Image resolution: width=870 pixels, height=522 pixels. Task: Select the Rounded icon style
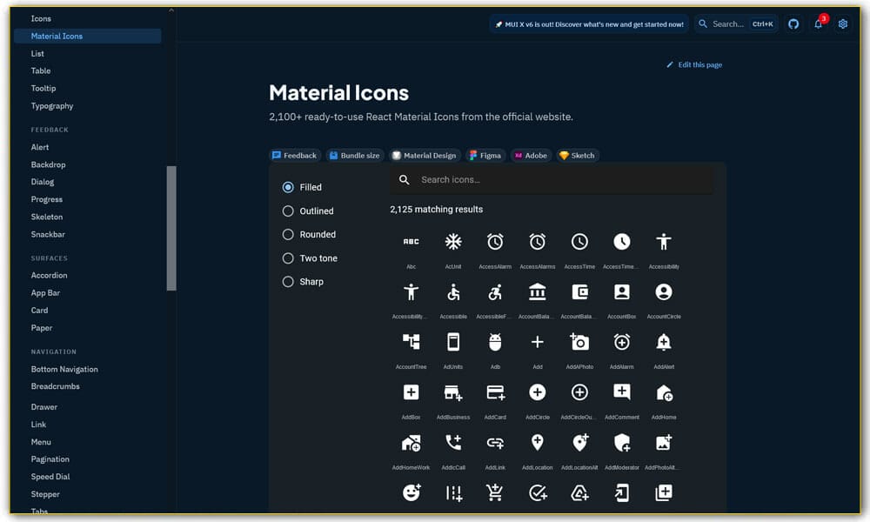pyautogui.click(x=287, y=234)
